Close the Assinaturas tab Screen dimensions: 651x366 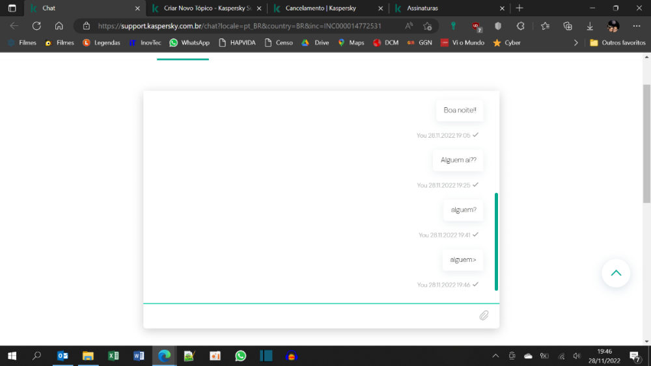point(502,8)
